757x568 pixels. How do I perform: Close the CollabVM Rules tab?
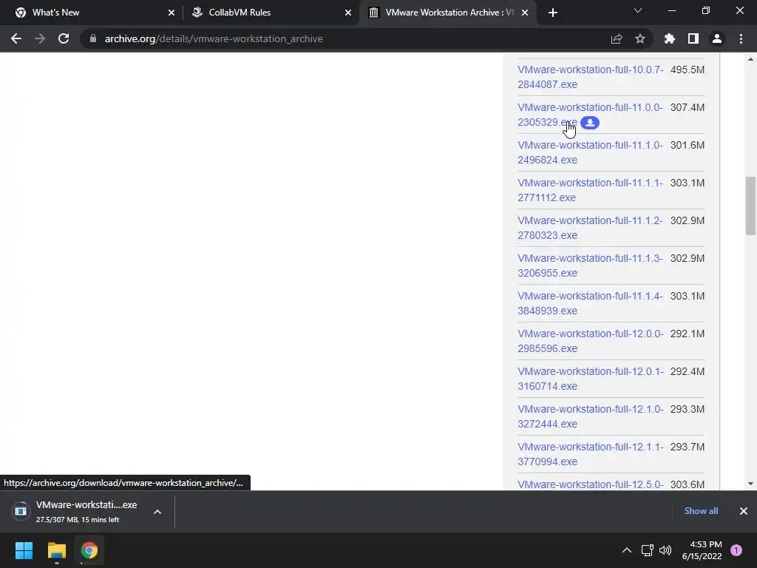(348, 13)
